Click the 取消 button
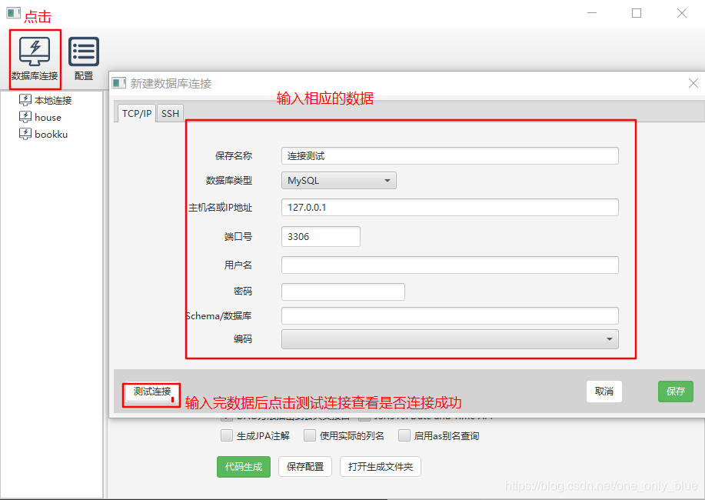This screenshot has width=705, height=500. [604, 391]
